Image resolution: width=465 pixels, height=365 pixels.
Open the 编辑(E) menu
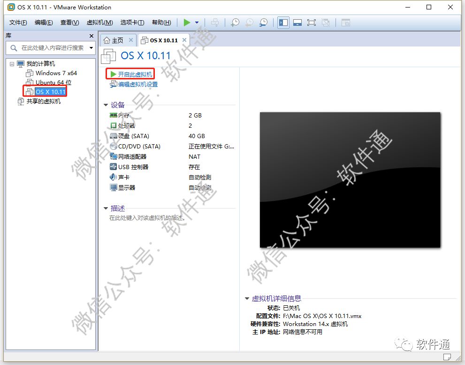click(44, 23)
